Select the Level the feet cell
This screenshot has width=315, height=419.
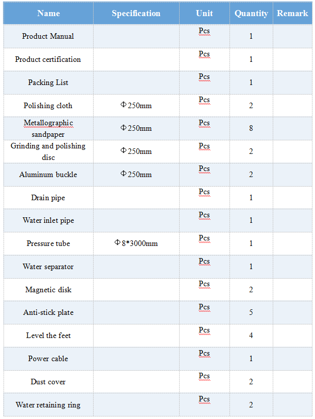click(x=48, y=336)
